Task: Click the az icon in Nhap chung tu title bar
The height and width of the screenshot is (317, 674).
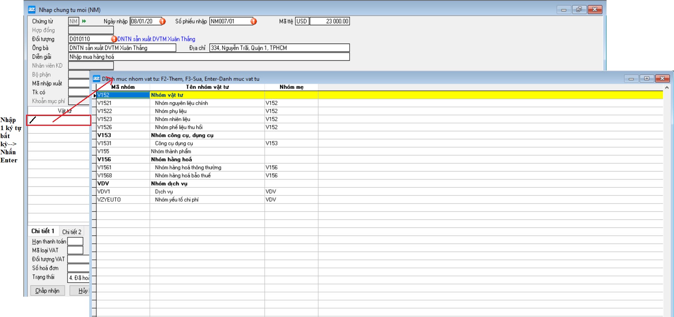Action: [32, 10]
